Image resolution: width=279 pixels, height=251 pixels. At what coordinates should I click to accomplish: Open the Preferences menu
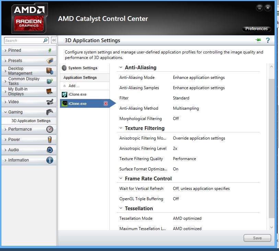[x=256, y=29]
